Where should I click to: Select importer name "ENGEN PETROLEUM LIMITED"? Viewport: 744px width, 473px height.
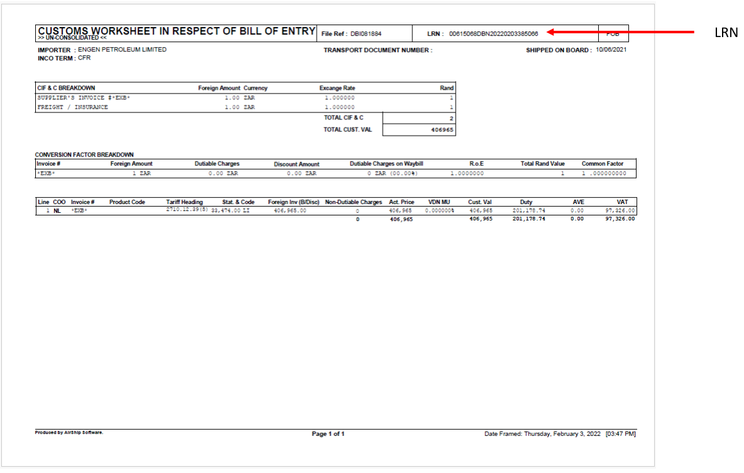(122, 50)
